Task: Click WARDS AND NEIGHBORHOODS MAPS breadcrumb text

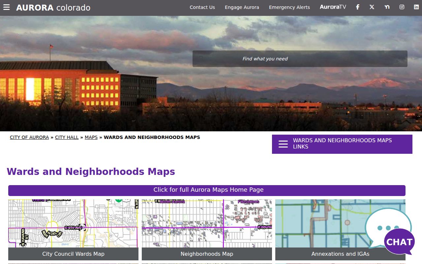Action: point(152,137)
